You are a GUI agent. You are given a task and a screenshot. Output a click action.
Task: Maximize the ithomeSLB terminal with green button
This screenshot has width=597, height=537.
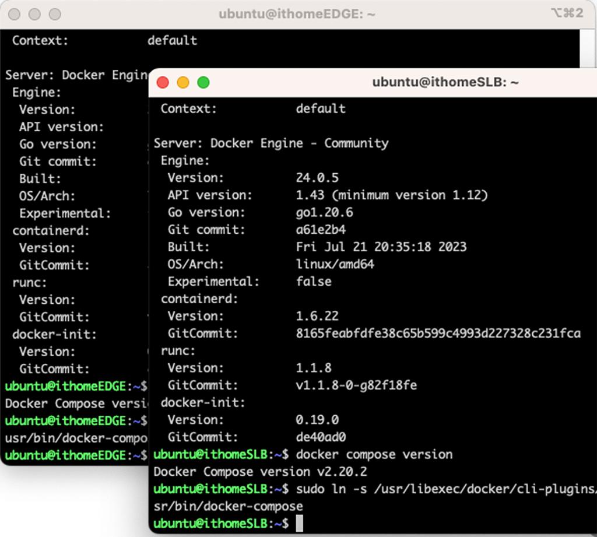[x=203, y=82]
